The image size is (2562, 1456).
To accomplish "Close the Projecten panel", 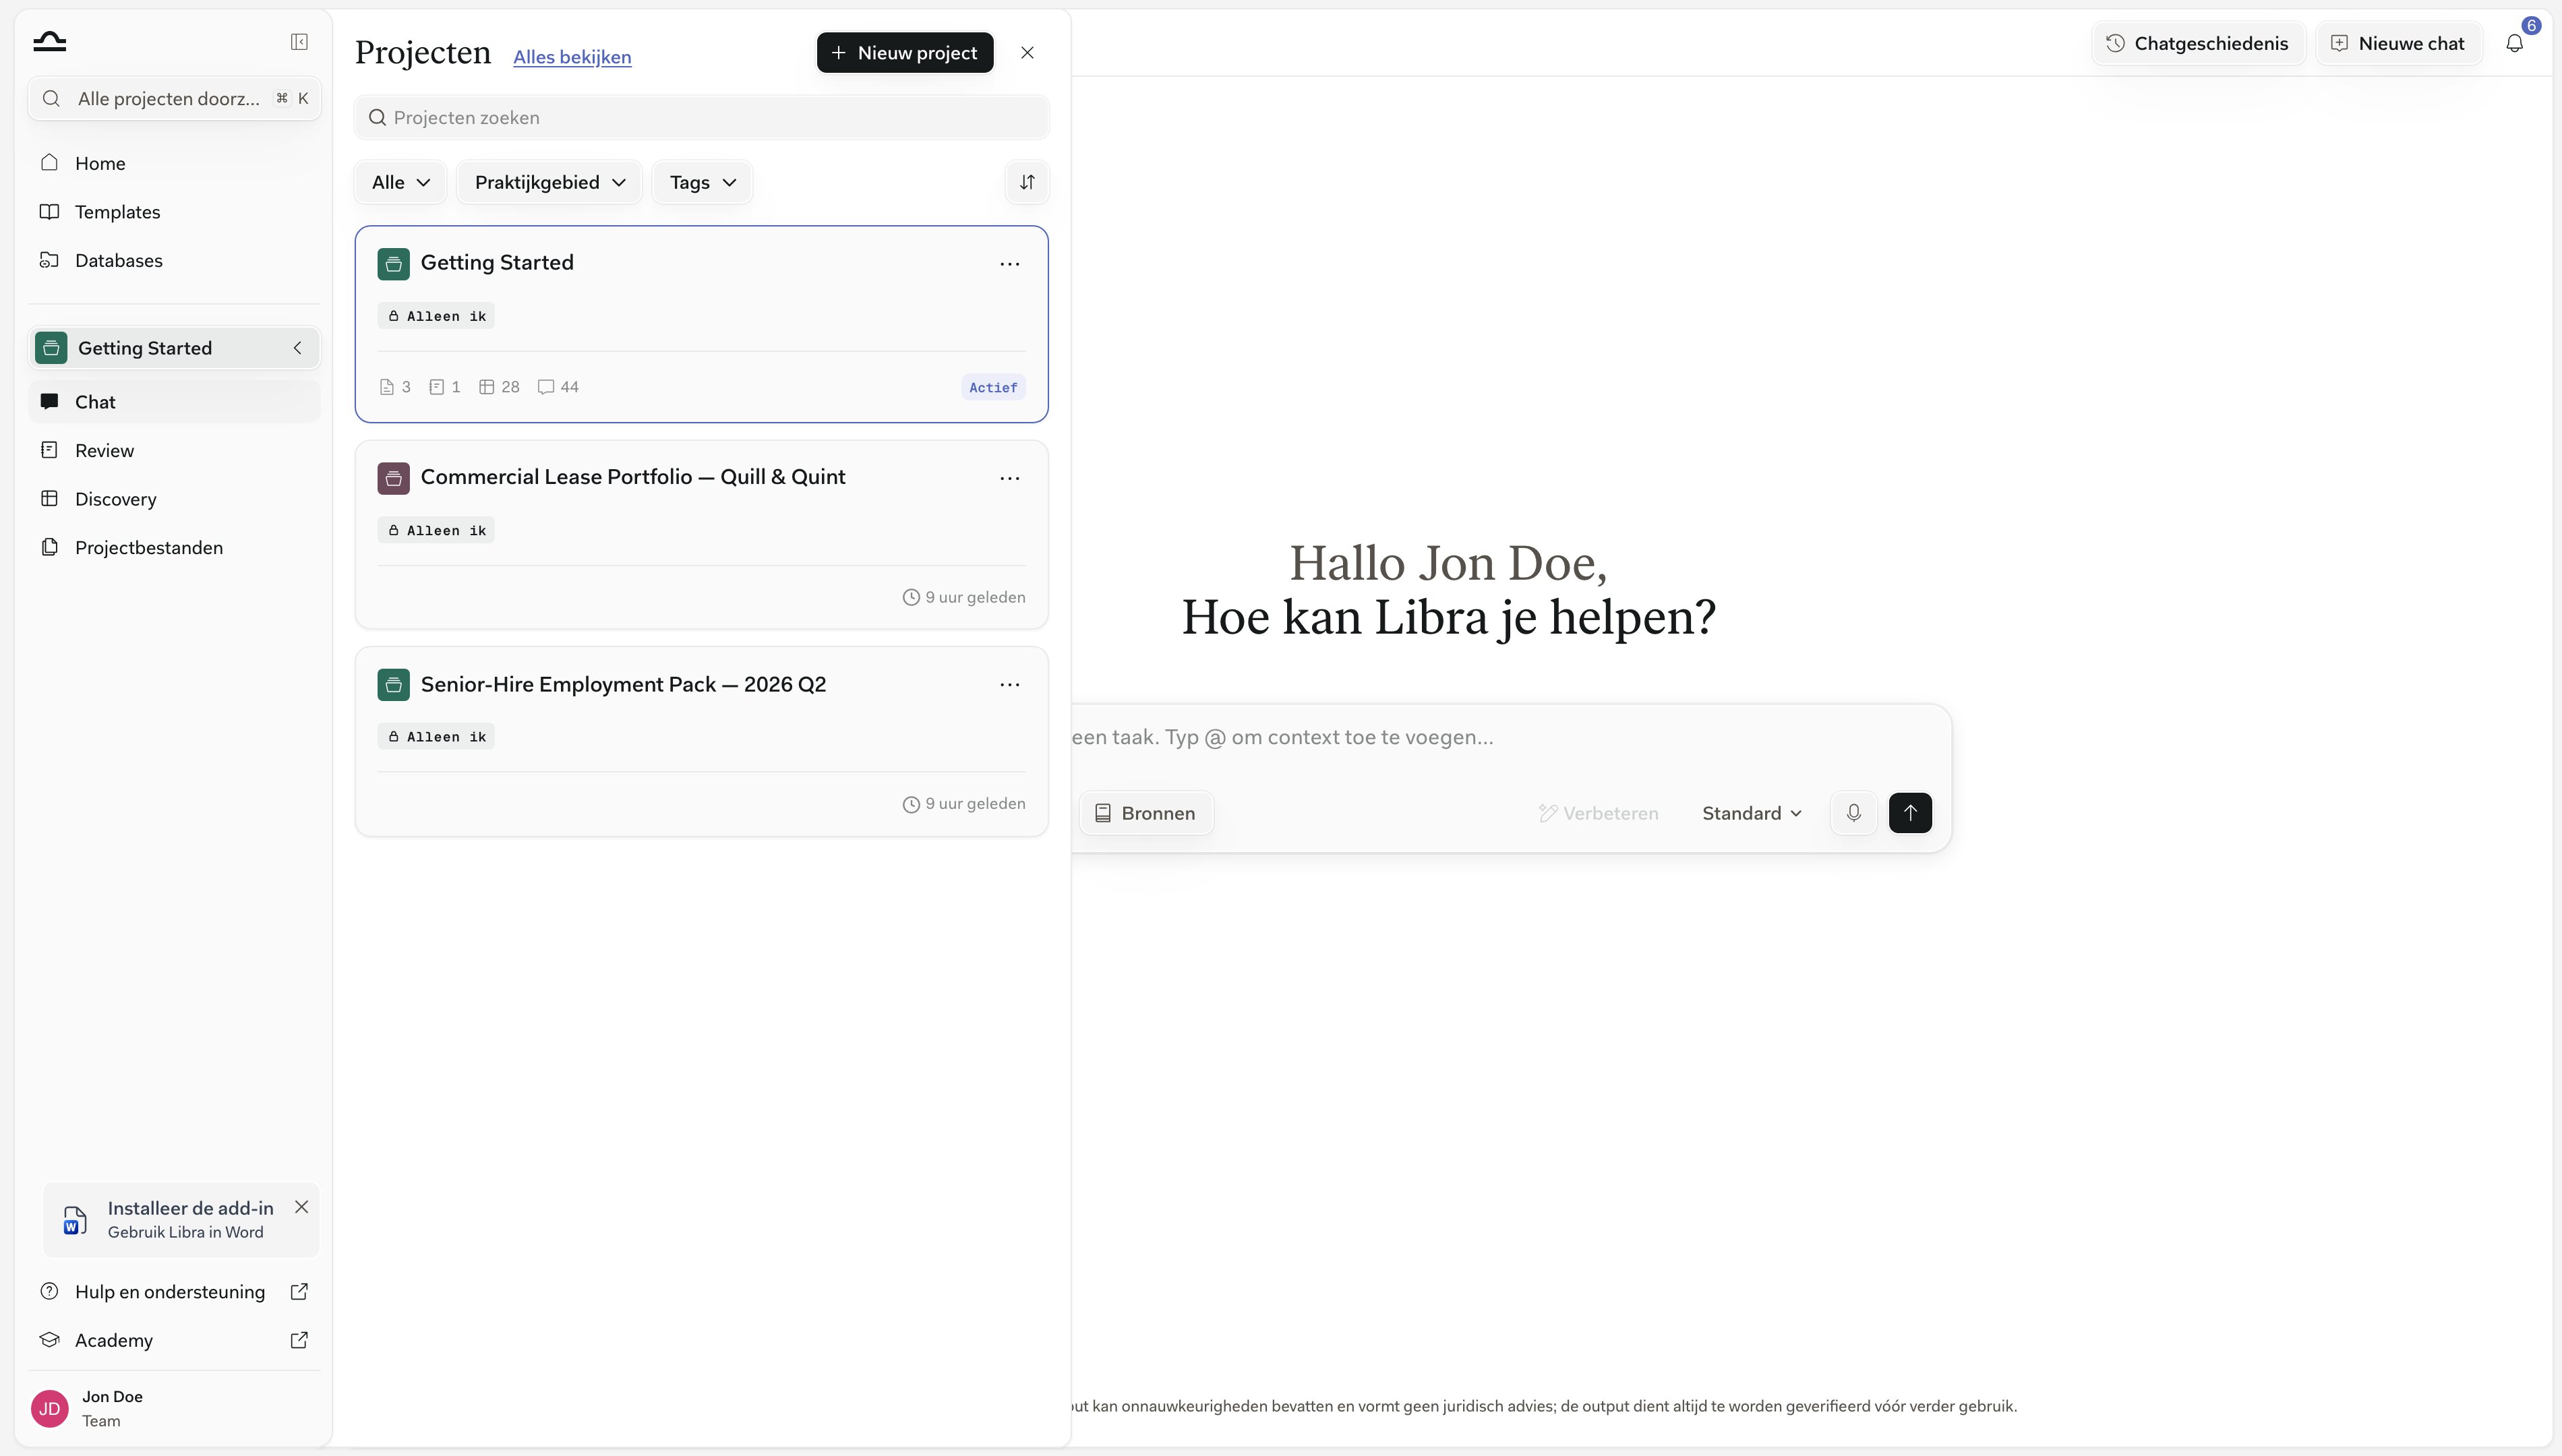I will [1027, 53].
